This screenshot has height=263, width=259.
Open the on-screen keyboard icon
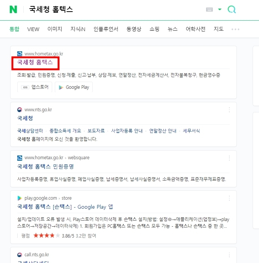[209, 9]
